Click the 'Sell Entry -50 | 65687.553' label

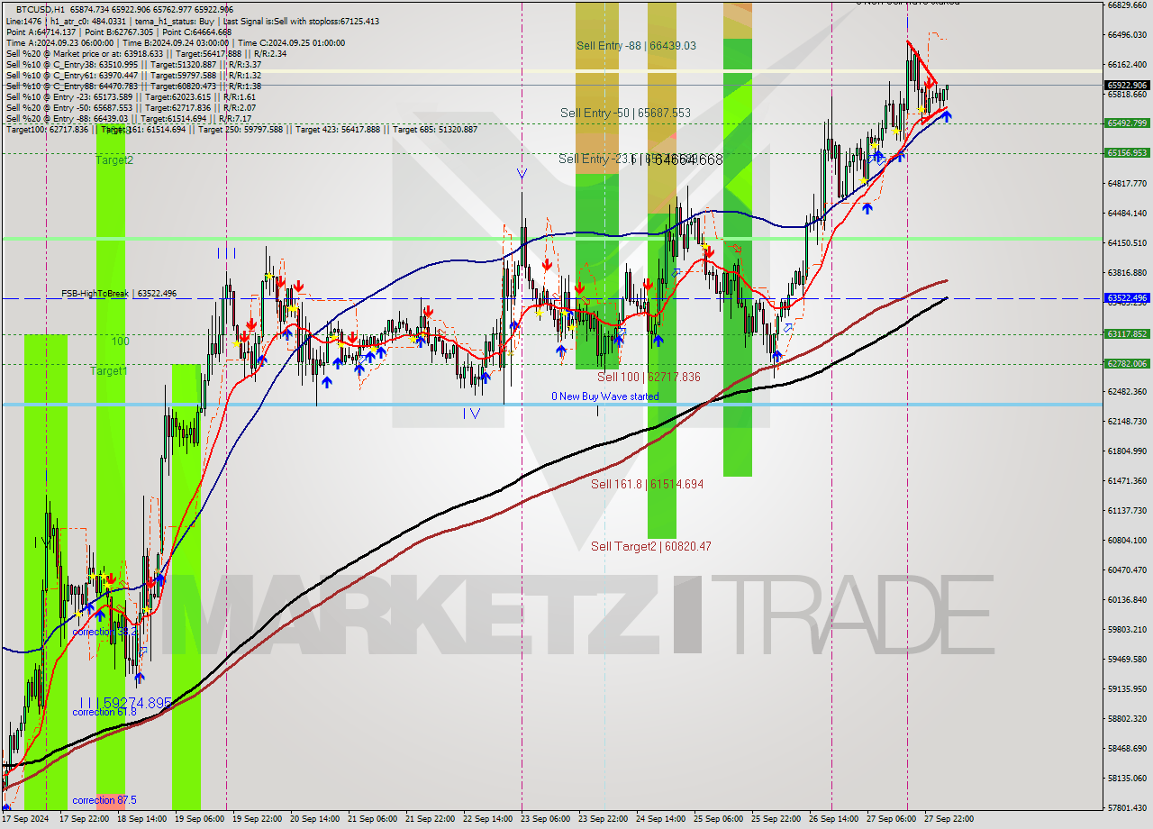pyautogui.click(x=625, y=113)
